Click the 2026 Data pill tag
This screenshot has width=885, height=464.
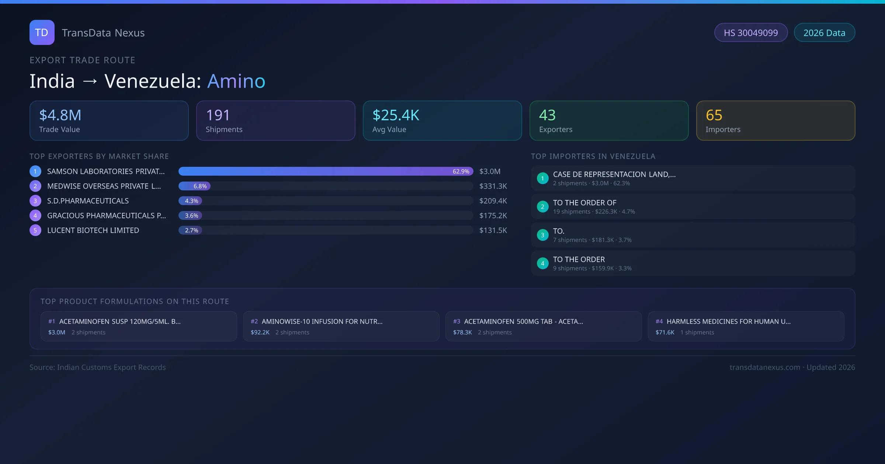click(x=824, y=33)
